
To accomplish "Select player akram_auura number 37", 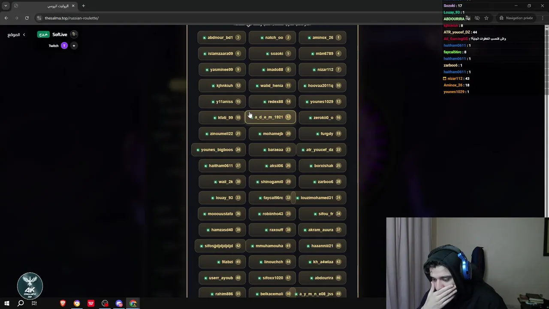I will coord(323,230).
